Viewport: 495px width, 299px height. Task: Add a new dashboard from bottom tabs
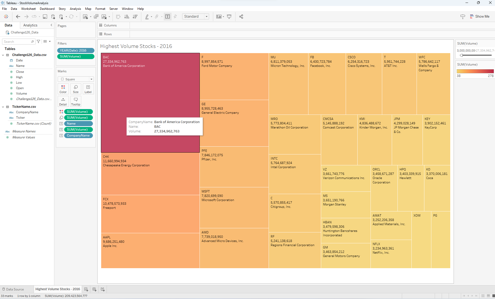point(94,289)
